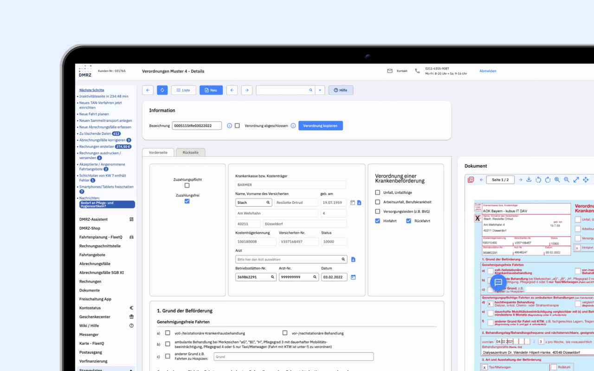Download the document in Dokument viewer
594x371 pixels.
tap(529, 179)
